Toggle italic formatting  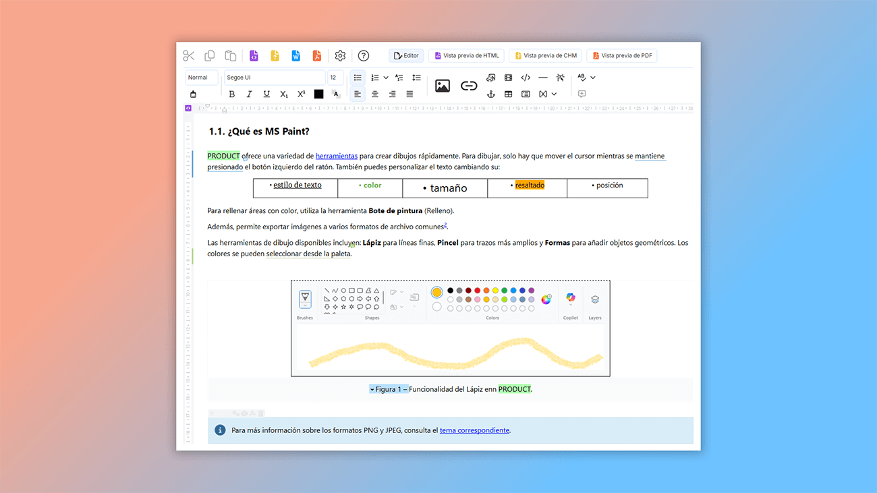(x=249, y=94)
